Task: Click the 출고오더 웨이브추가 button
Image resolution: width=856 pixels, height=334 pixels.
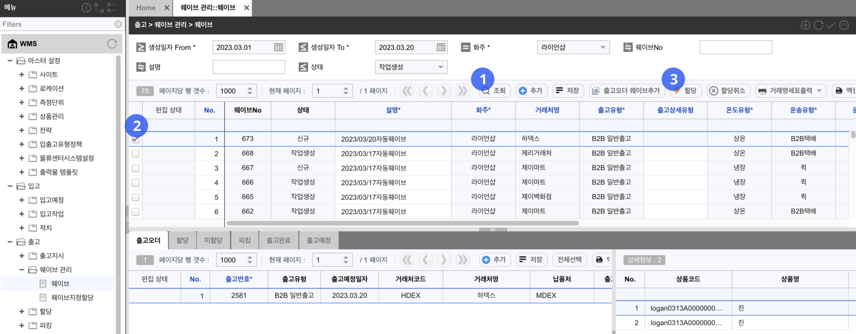Action: [626, 91]
